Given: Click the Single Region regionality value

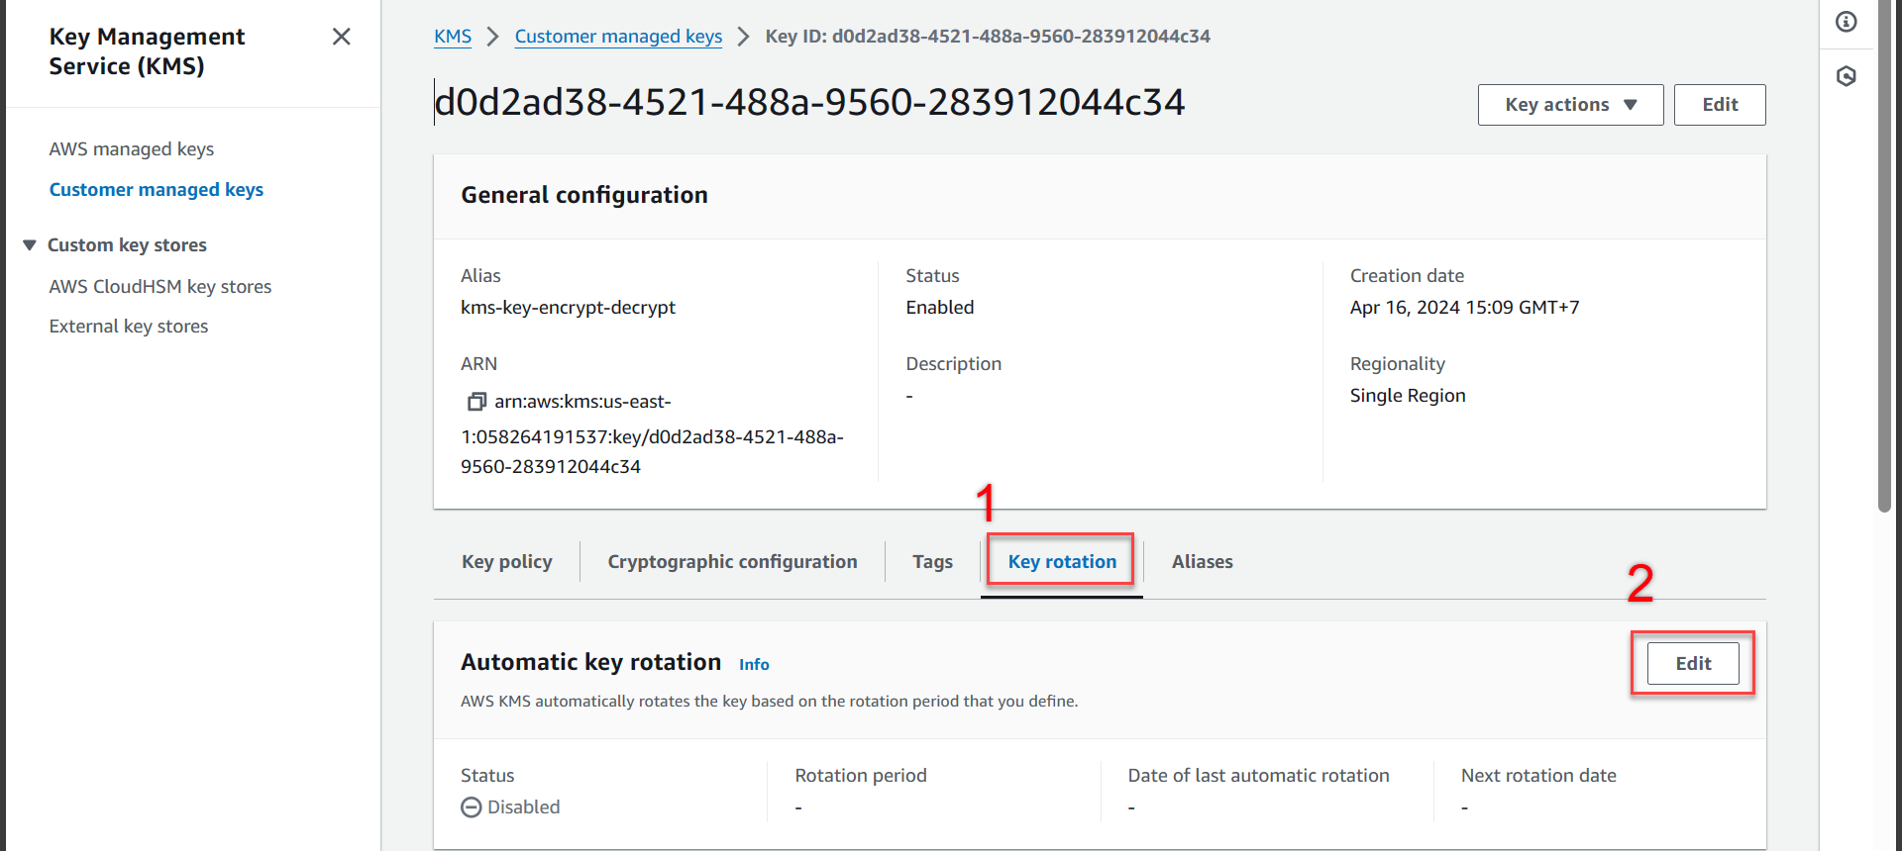Looking at the screenshot, I should click(x=1408, y=396).
